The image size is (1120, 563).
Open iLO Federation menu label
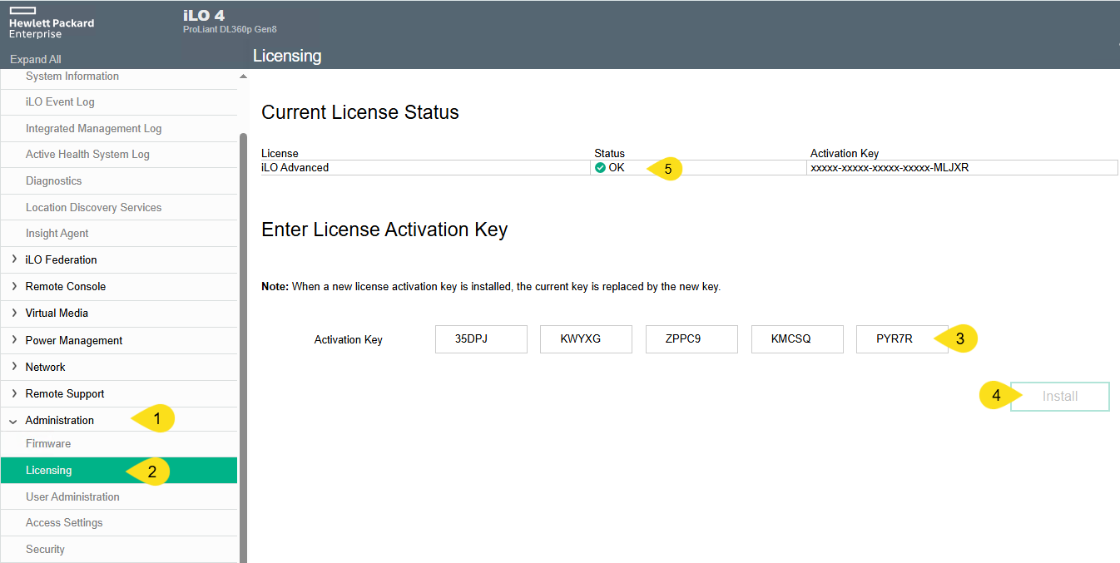tap(62, 260)
